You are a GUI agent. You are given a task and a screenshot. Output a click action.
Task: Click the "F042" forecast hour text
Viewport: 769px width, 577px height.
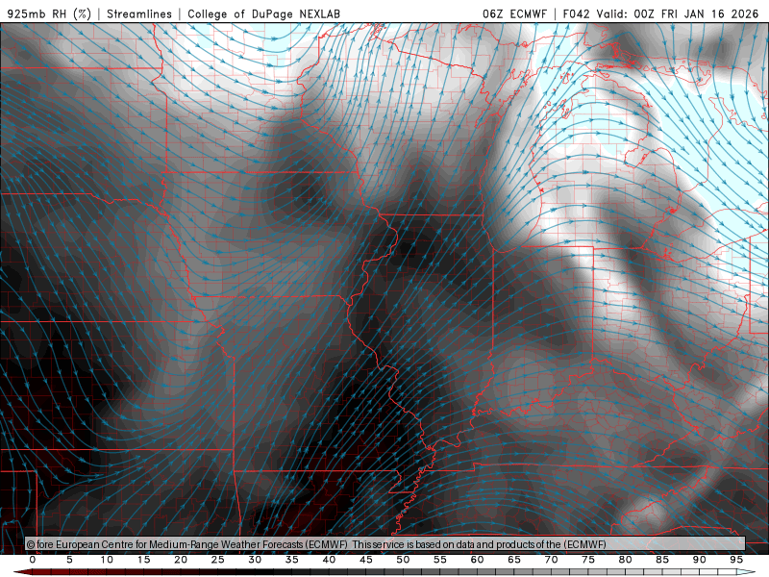tap(576, 13)
